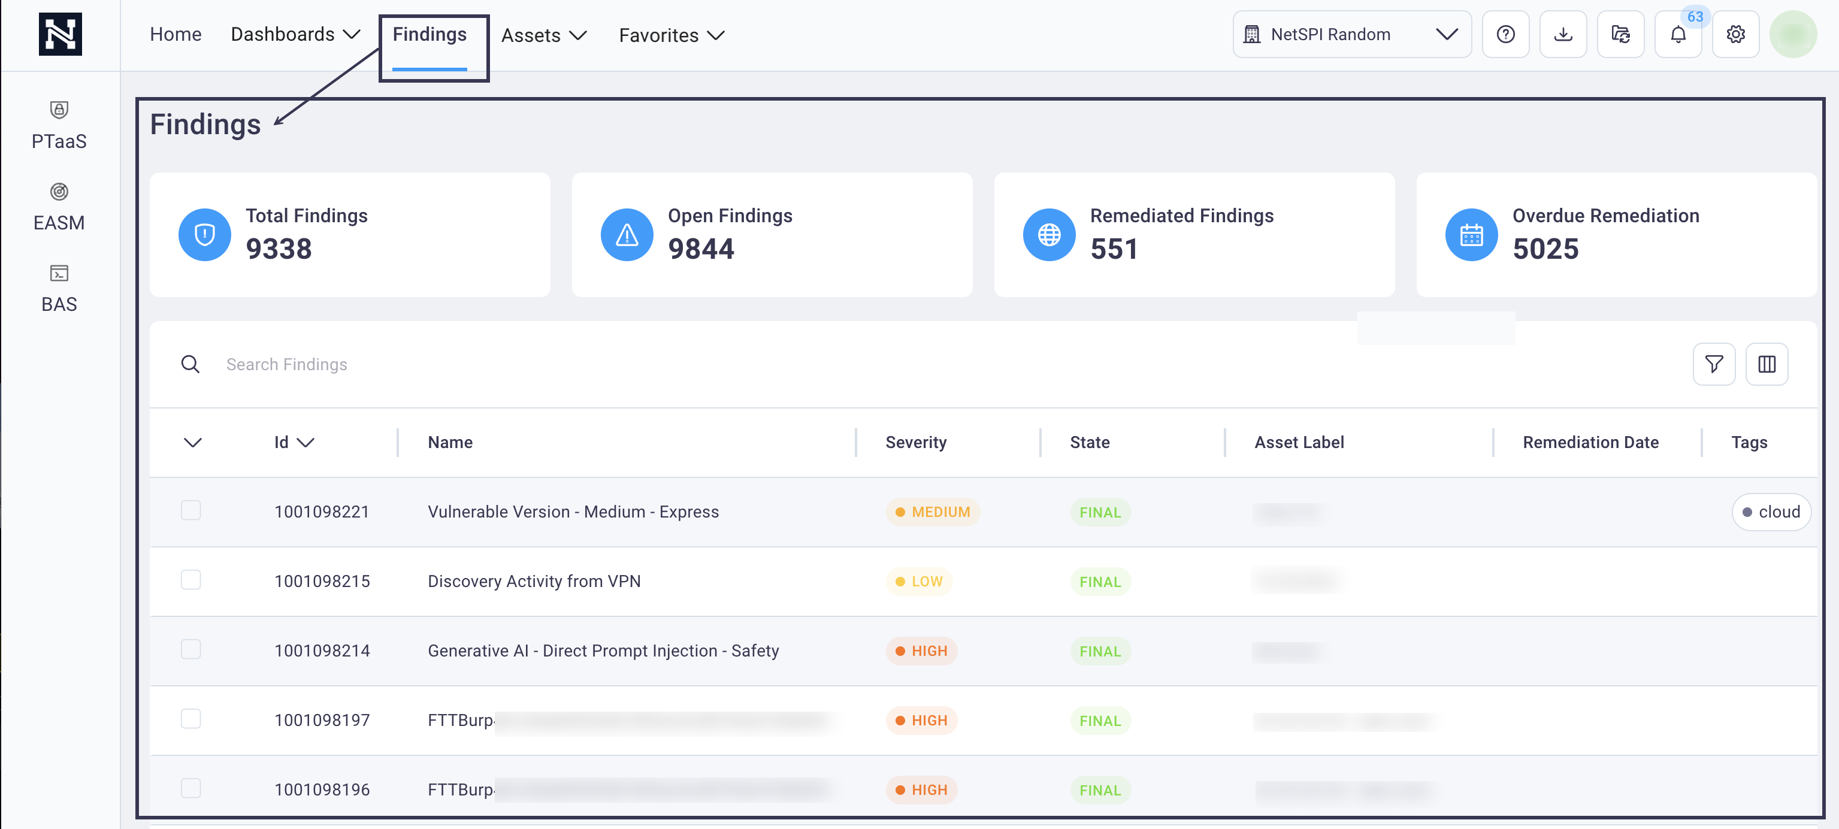Click the Asset Label column header
Viewport: 1839px width, 829px height.
(1299, 443)
